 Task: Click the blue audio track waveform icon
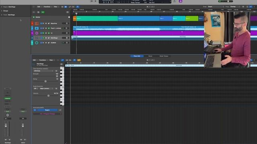coord(37,28)
